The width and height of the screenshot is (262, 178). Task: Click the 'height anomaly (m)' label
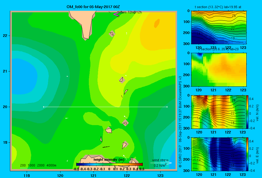click(x=109, y=160)
